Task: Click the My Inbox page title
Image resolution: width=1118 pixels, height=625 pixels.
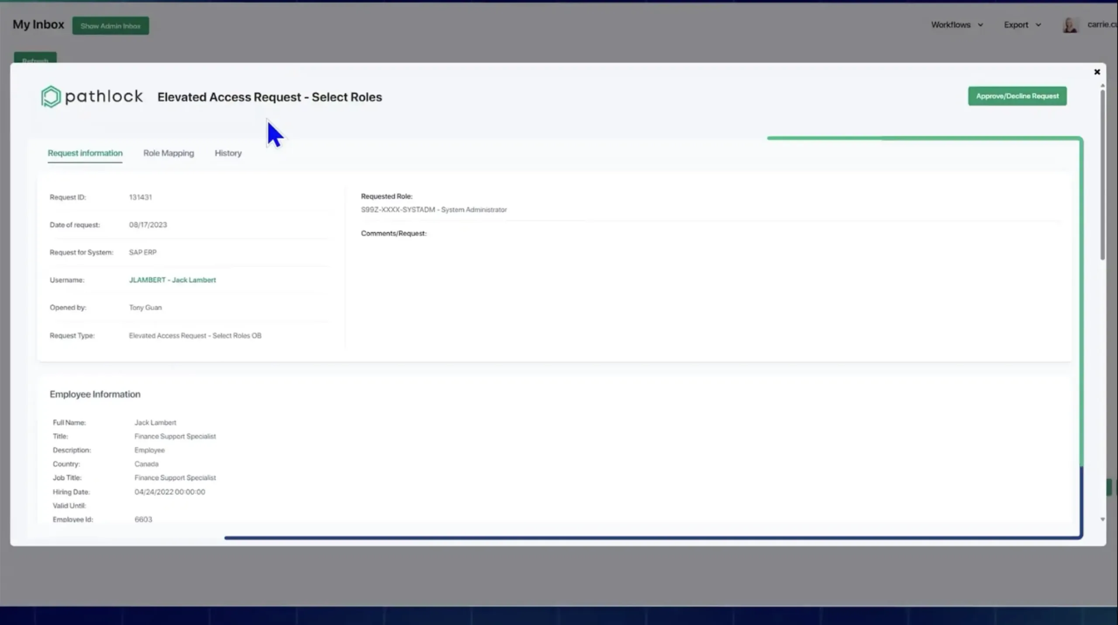Action: (x=38, y=24)
